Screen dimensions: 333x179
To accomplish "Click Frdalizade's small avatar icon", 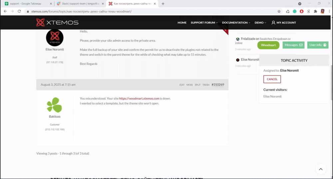I will (238, 39).
